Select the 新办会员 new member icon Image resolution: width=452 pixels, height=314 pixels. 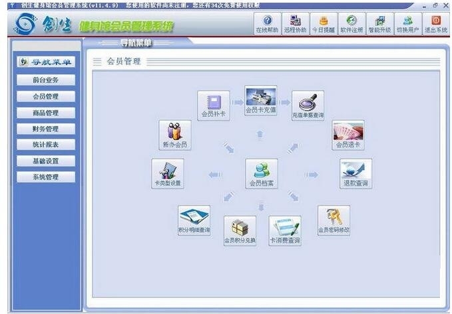click(175, 135)
